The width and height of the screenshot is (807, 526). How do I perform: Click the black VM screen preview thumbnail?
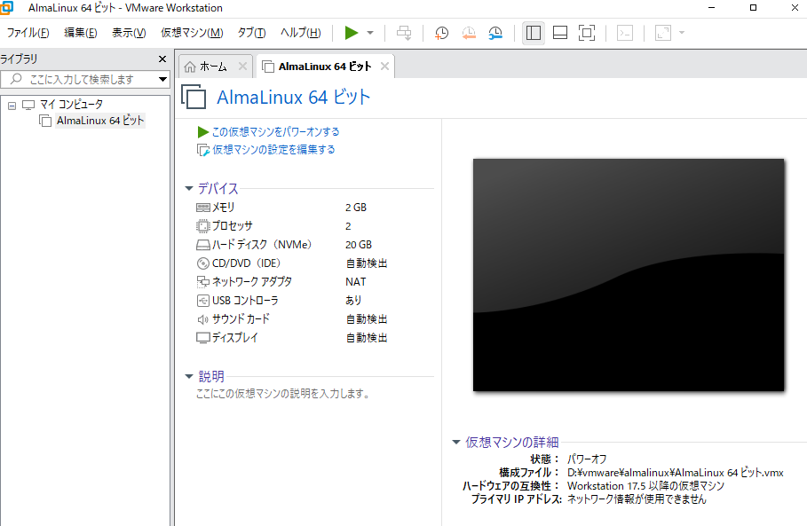point(629,275)
